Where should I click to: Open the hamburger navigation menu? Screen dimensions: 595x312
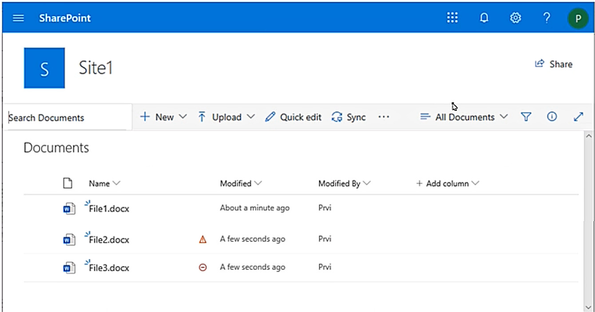tap(18, 18)
